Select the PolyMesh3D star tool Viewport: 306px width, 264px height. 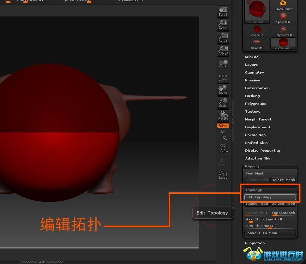[283, 31]
